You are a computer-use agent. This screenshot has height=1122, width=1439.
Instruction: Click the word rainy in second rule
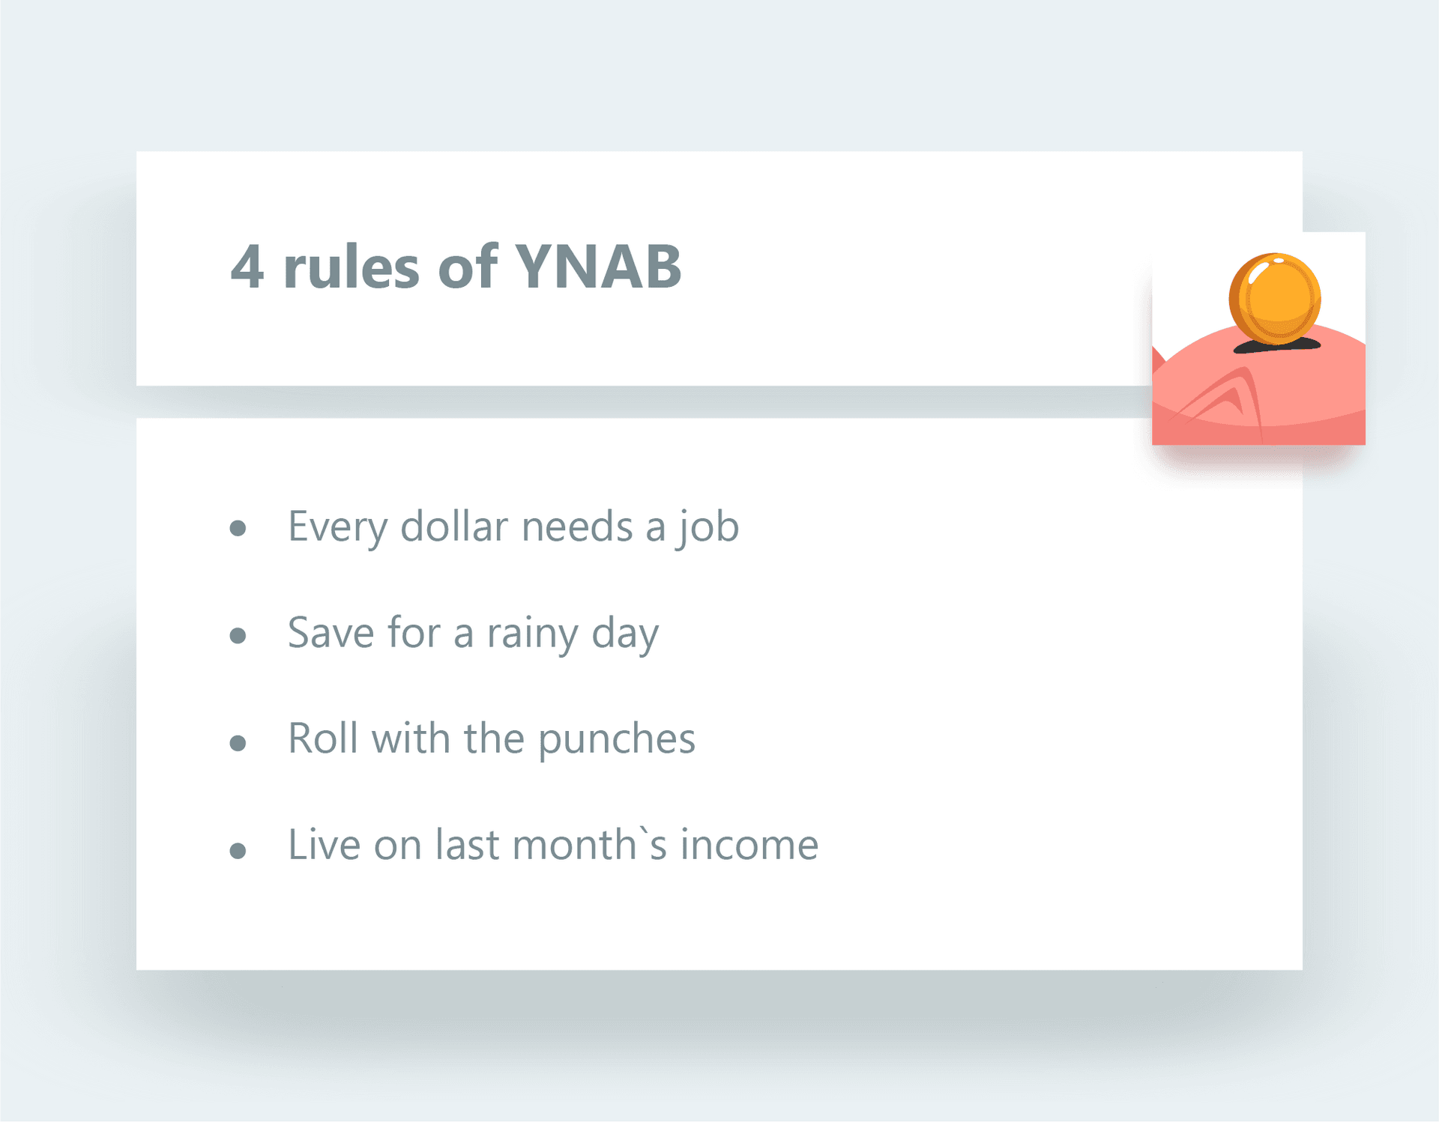point(532,634)
